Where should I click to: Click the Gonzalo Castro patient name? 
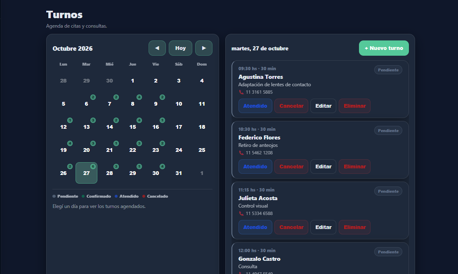pyautogui.click(x=260, y=259)
